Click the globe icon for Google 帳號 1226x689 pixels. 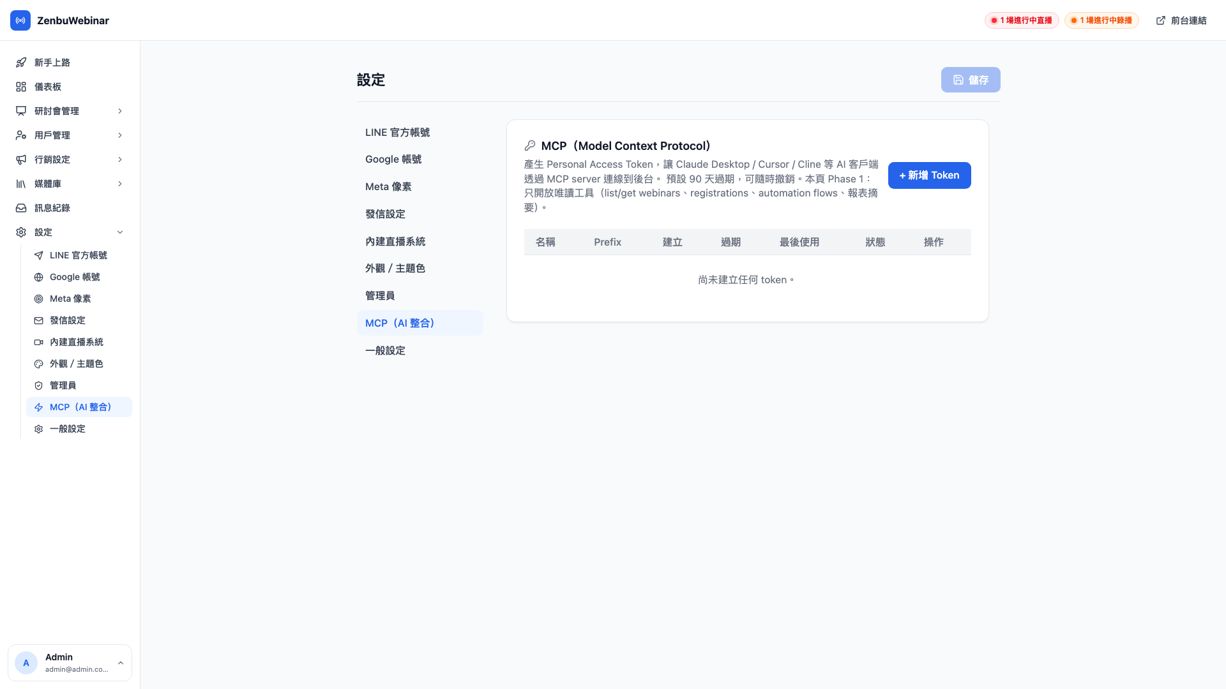(x=39, y=277)
